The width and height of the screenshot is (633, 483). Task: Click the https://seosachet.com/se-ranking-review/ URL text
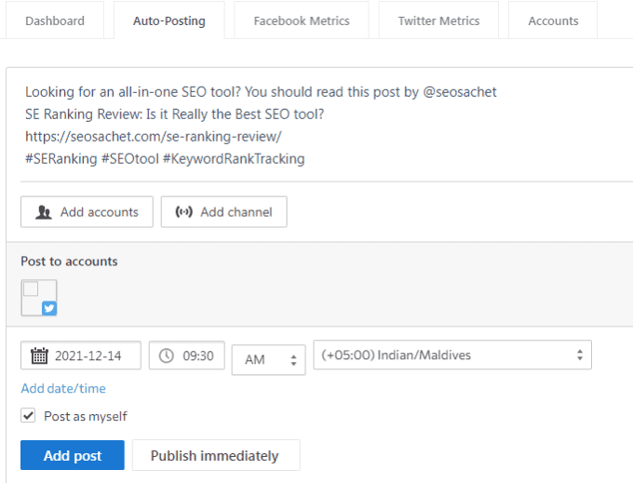click(x=154, y=137)
